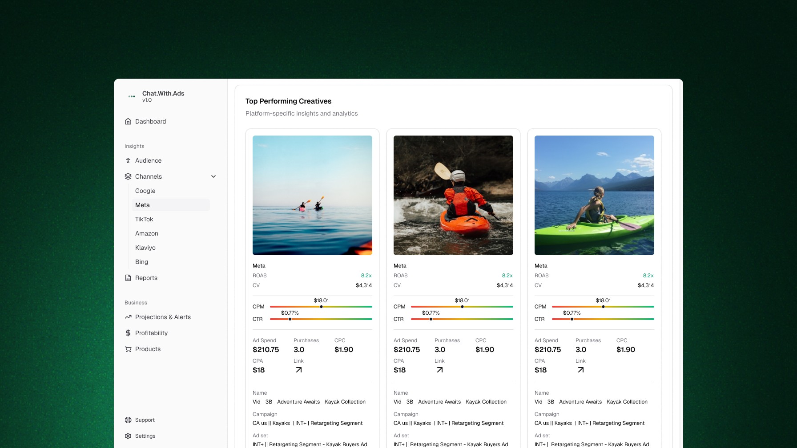Click the Profitability dollar icon

coord(128,333)
